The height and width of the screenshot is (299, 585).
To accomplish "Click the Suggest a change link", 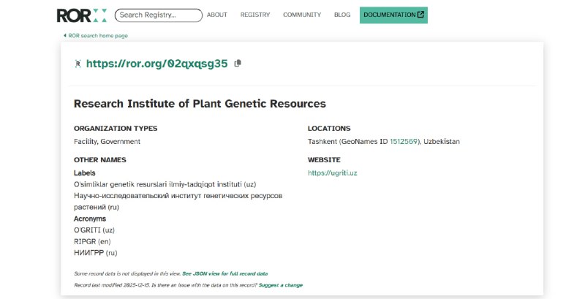I will click(281, 285).
